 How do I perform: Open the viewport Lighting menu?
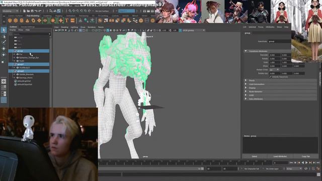(x=74, y=27)
